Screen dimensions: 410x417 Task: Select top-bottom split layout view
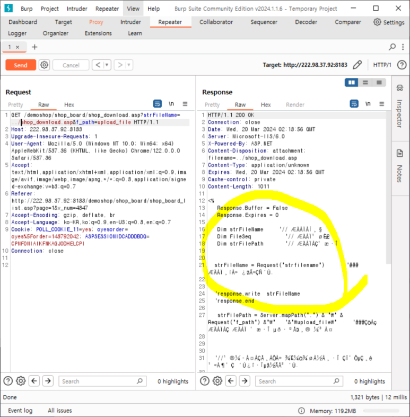[x=365, y=83]
